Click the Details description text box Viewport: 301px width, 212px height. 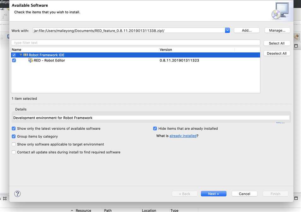151,118
